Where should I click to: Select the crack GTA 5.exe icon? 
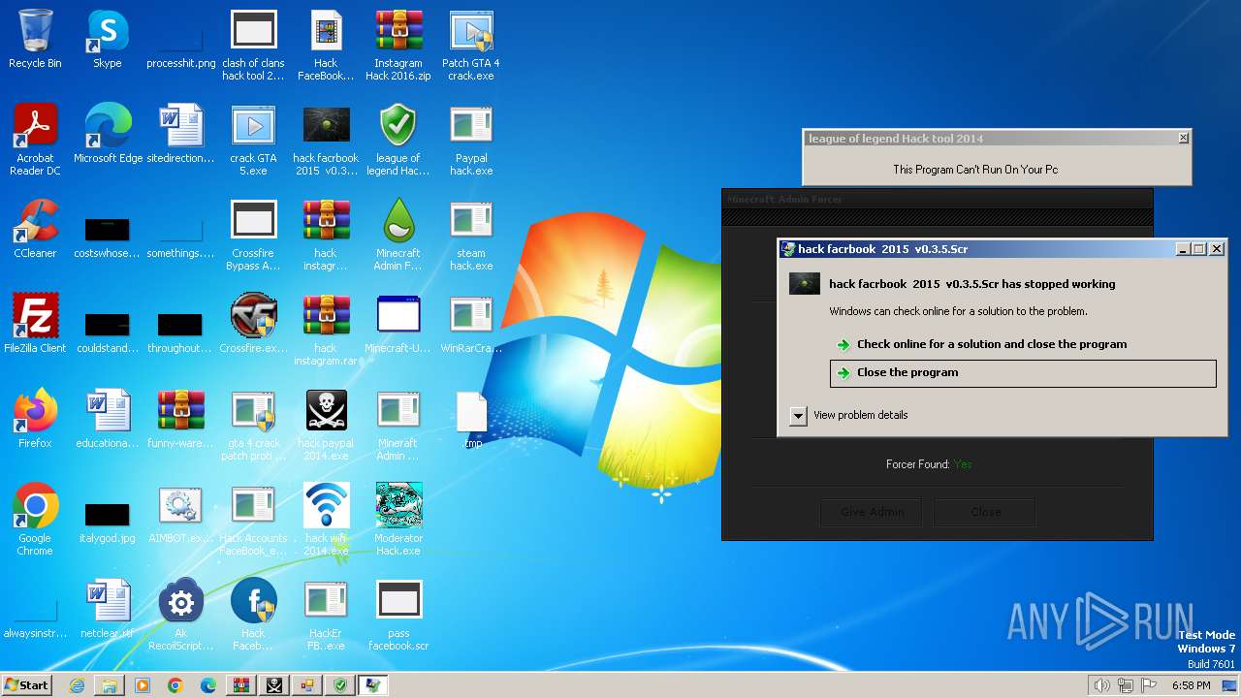[x=253, y=140]
